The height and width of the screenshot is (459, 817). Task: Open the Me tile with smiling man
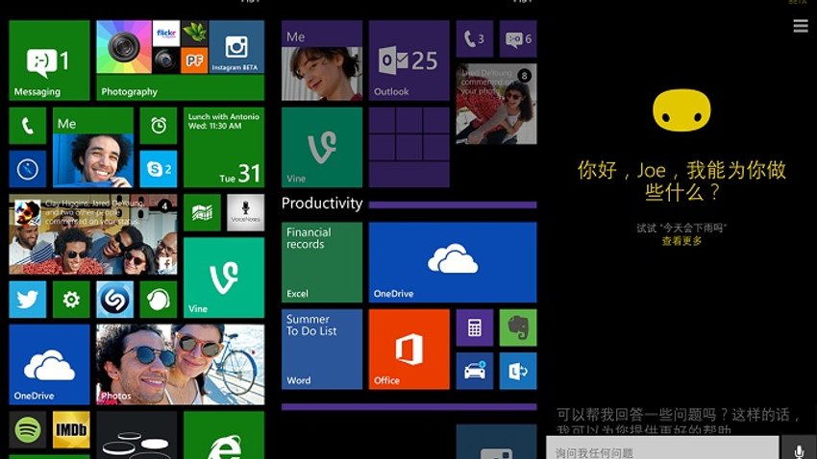pos(92,147)
